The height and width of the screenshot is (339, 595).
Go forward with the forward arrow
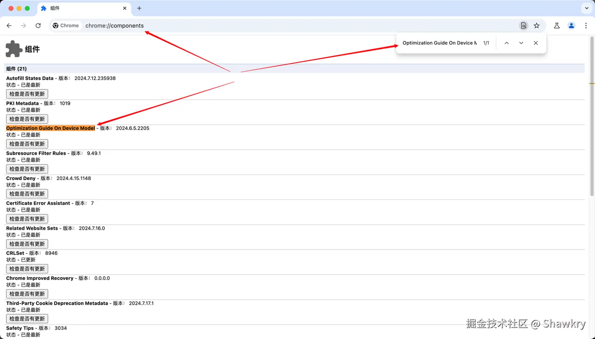tap(24, 26)
